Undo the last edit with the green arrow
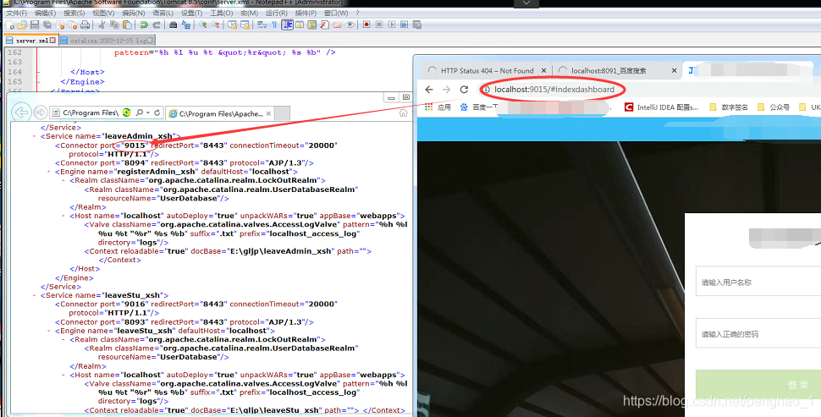Screen dimensions: 821x417 [x=144, y=25]
